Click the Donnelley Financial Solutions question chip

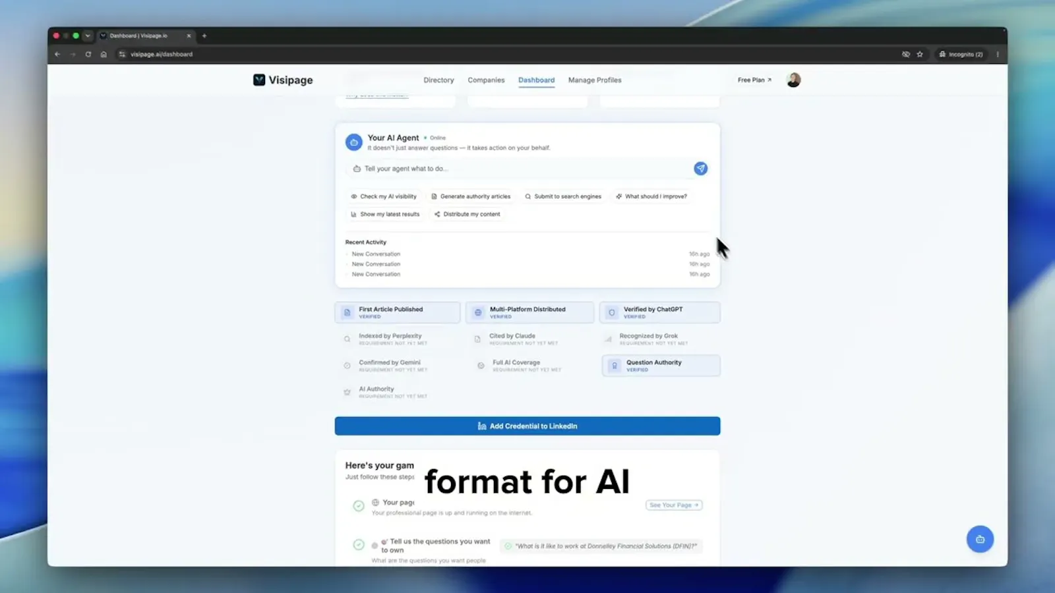click(601, 546)
